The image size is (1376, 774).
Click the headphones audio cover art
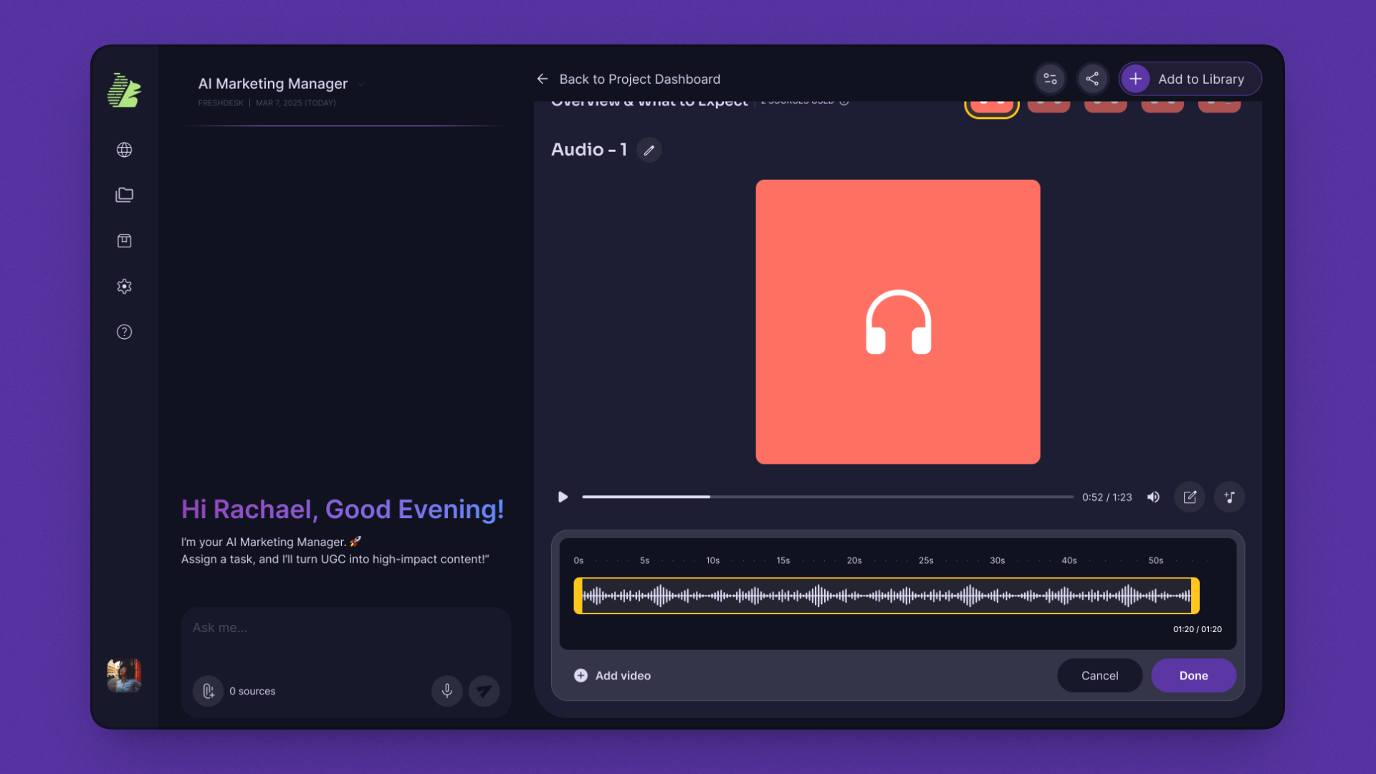coord(897,322)
